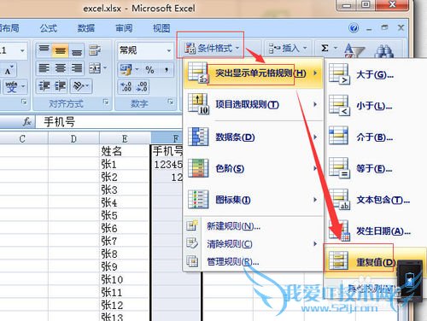Decrease decimal places
Screen dimensions: 427x321
pos(142,87)
